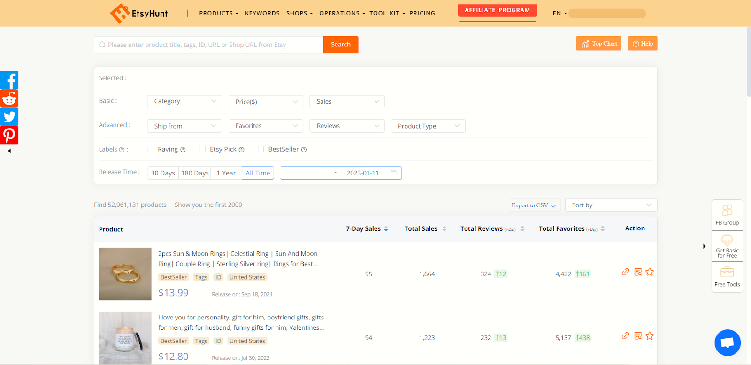The width and height of the screenshot is (751, 365).
Task: Expand the Product Type dropdown
Action: pyautogui.click(x=429, y=126)
